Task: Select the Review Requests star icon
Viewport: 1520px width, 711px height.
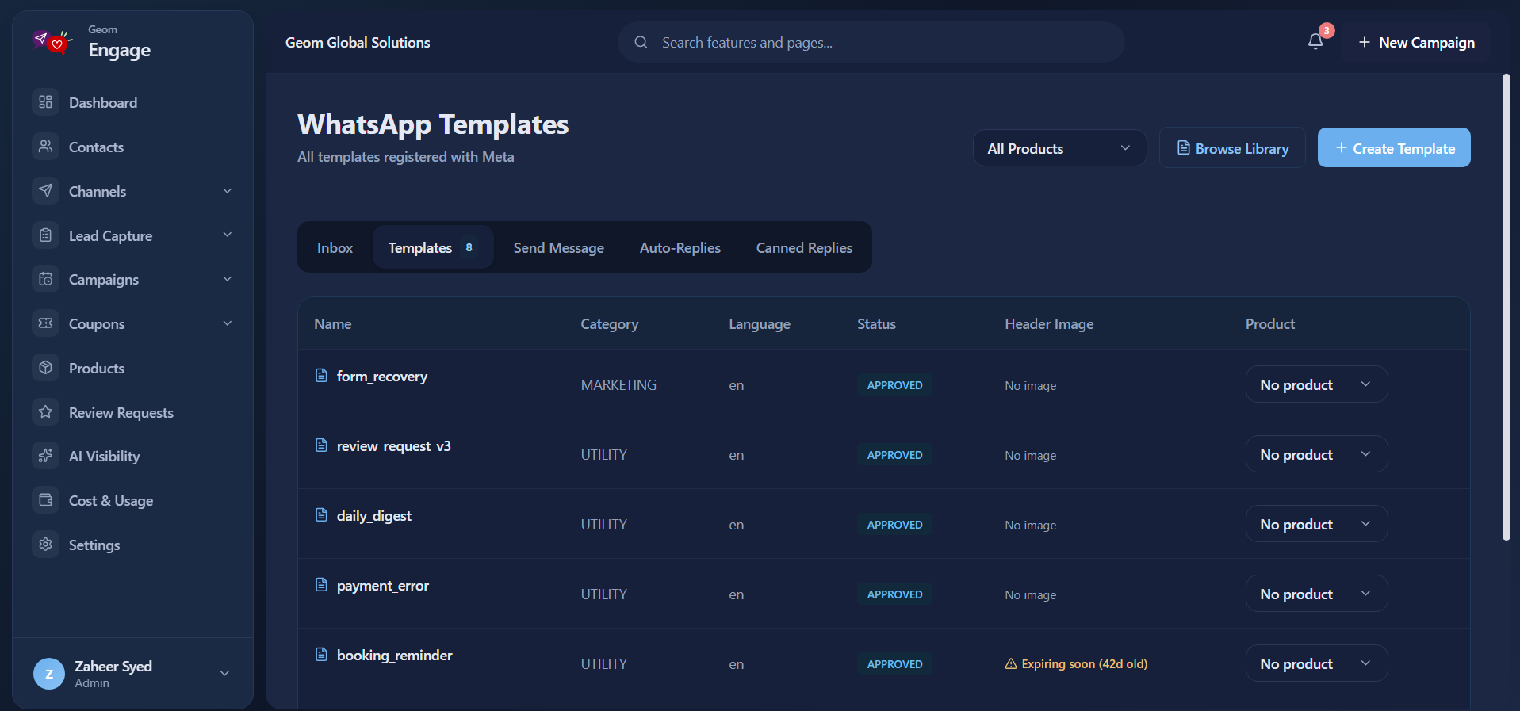Action: [46, 412]
